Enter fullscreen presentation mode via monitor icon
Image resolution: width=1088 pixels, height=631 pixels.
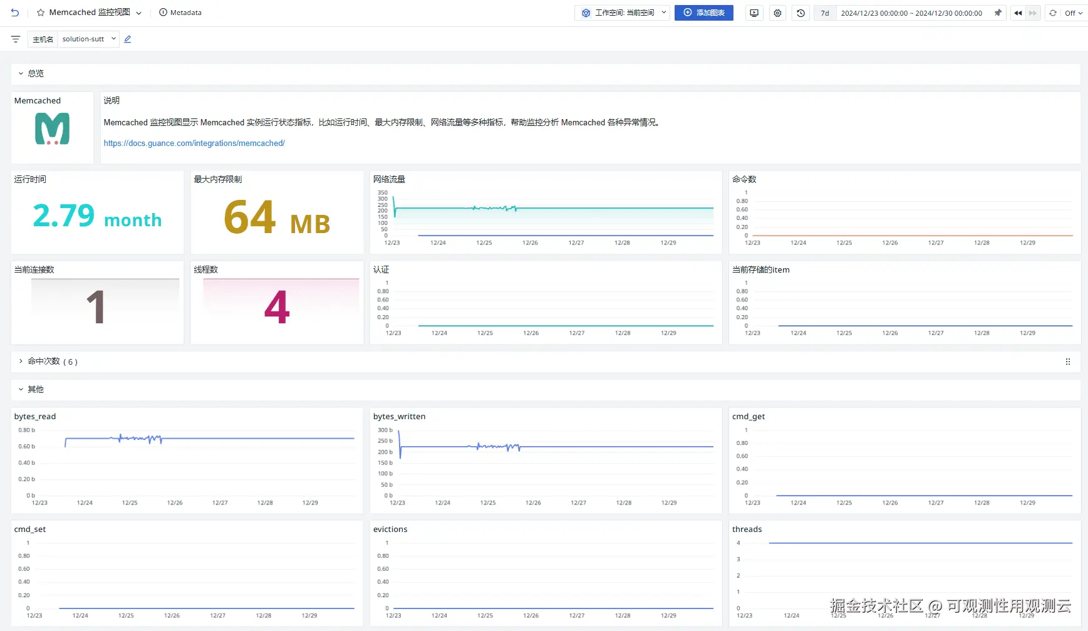754,13
